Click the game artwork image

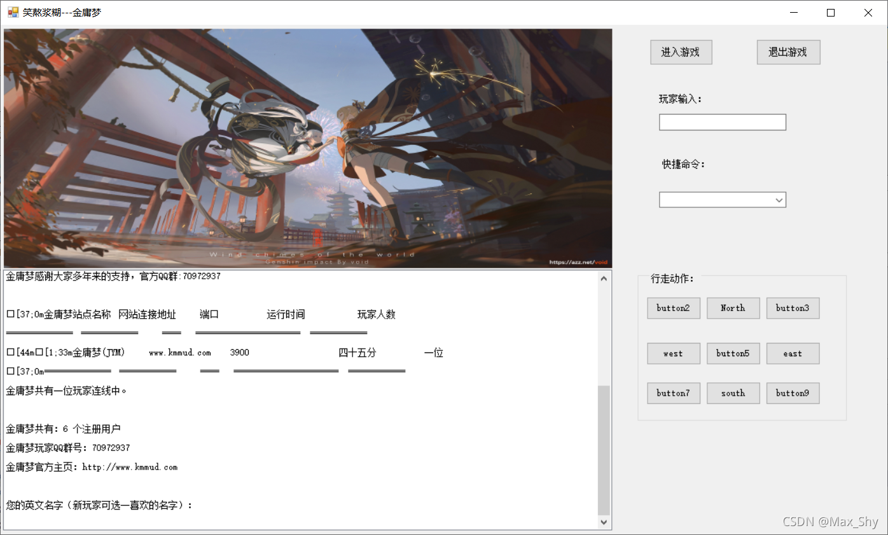tap(308, 148)
